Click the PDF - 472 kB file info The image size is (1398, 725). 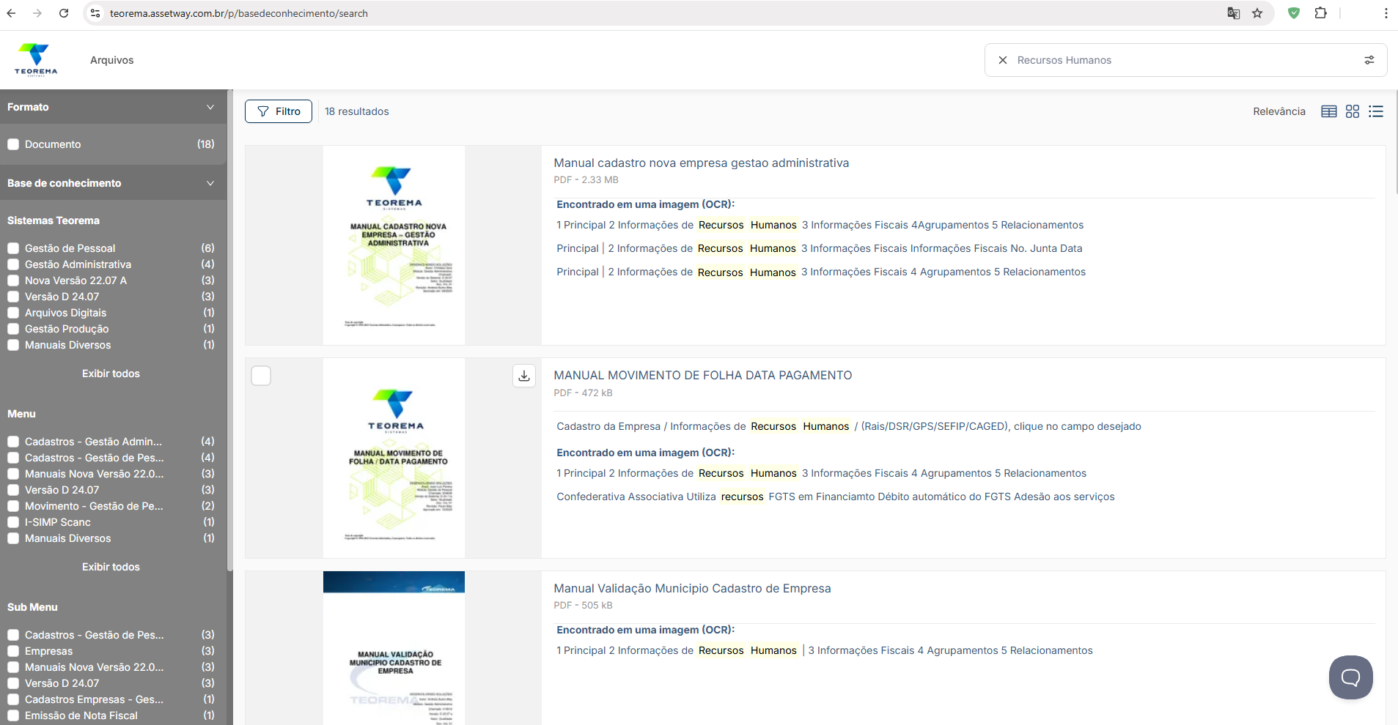pos(583,393)
